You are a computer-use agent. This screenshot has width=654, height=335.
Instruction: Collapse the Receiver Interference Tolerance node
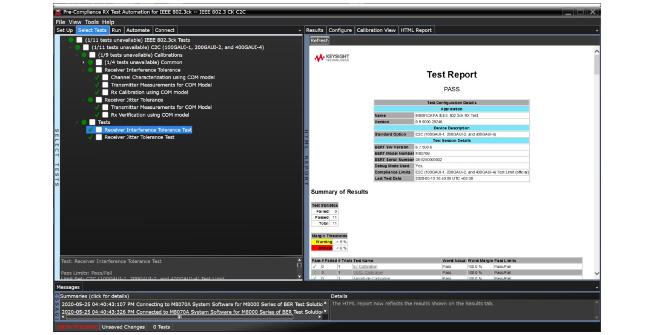(x=84, y=70)
